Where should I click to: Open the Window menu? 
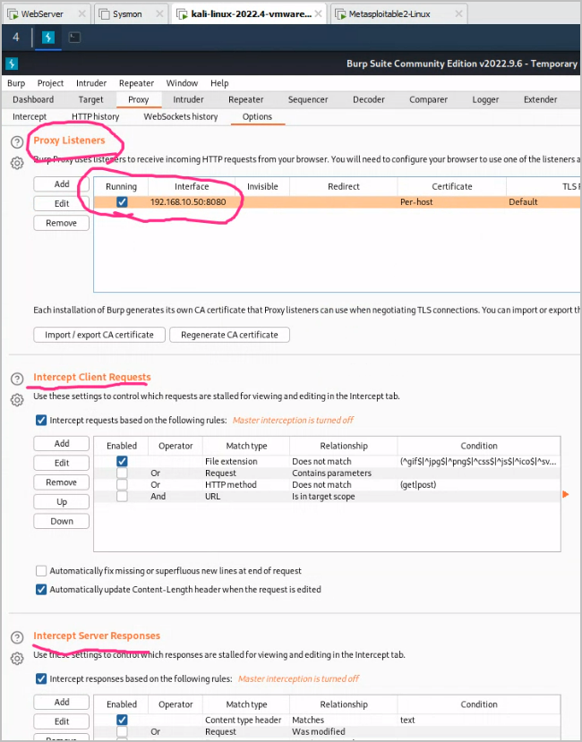(x=182, y=83)
